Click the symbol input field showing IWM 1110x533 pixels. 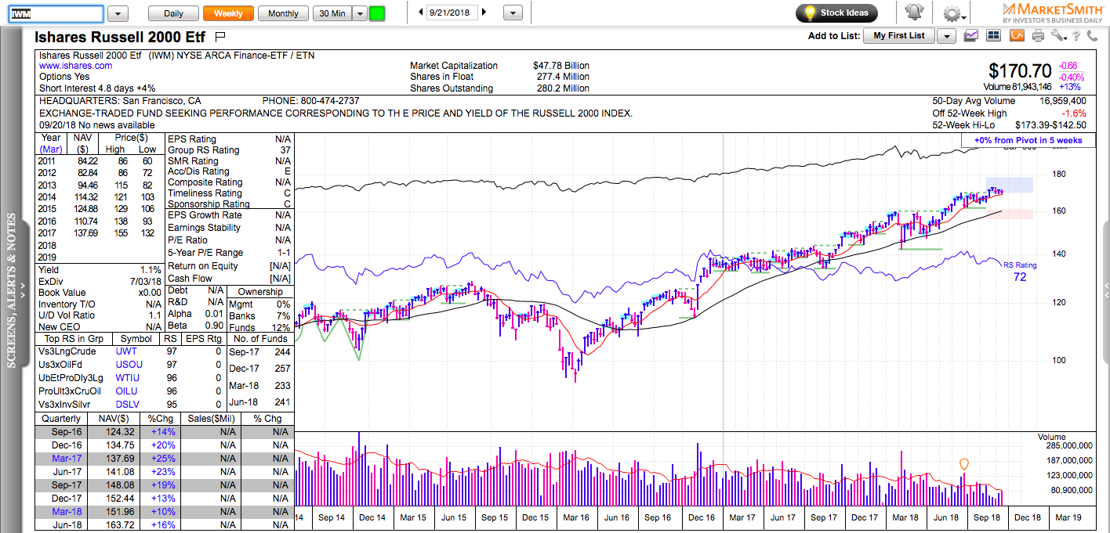point(56,14)
